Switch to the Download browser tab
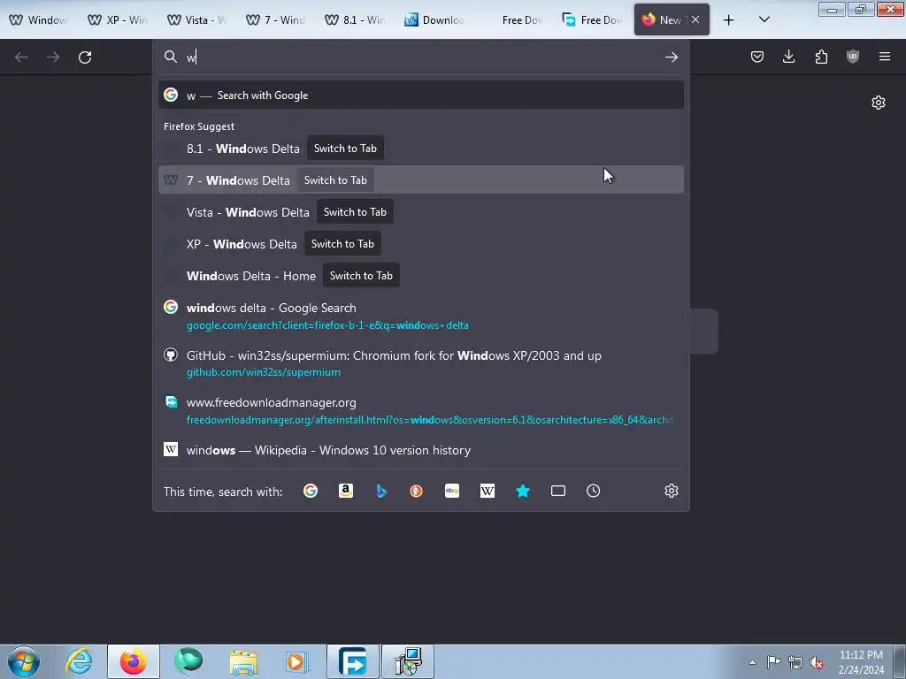Image resolution: width=906 pixels, height=679 pixels. coord(434,19)
